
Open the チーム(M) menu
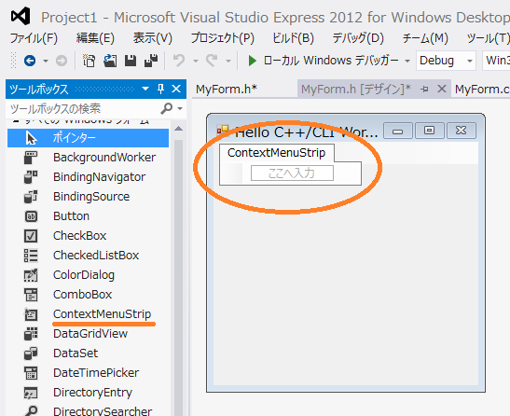425,38
